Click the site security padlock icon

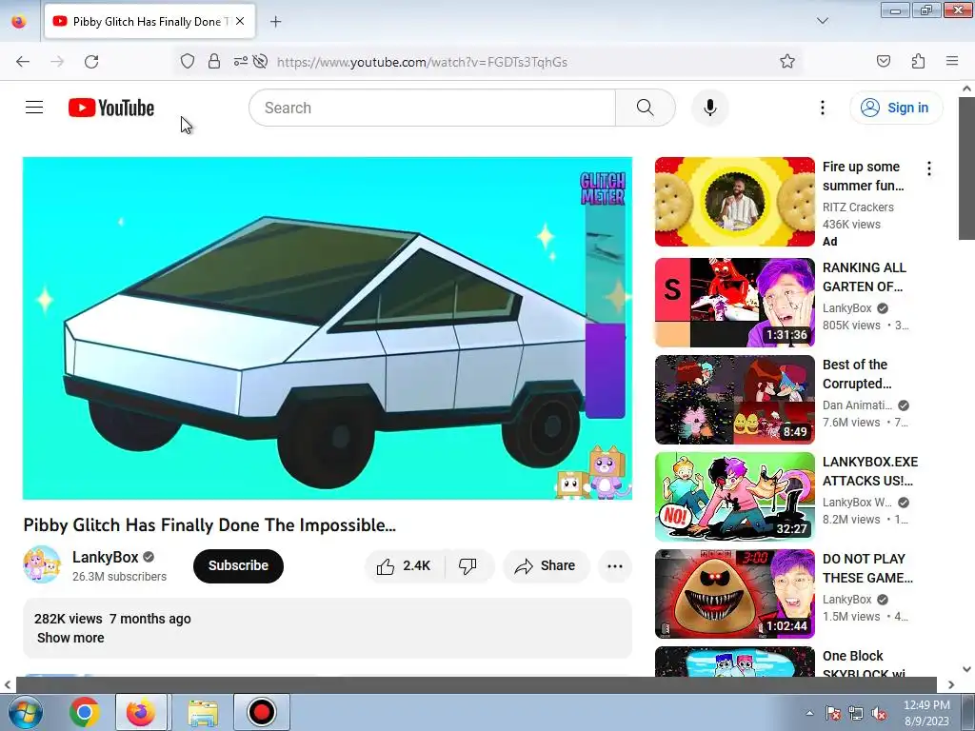214,61
